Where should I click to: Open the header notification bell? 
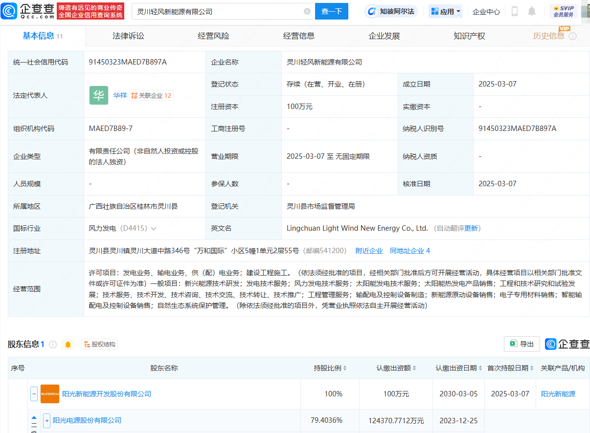point(532,11)
